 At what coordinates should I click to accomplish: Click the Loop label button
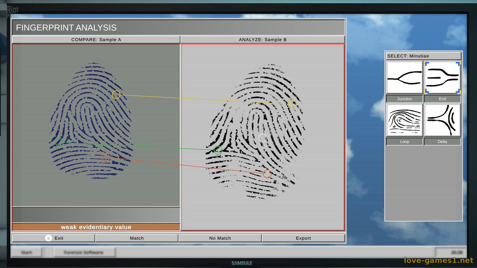point(404,142)
